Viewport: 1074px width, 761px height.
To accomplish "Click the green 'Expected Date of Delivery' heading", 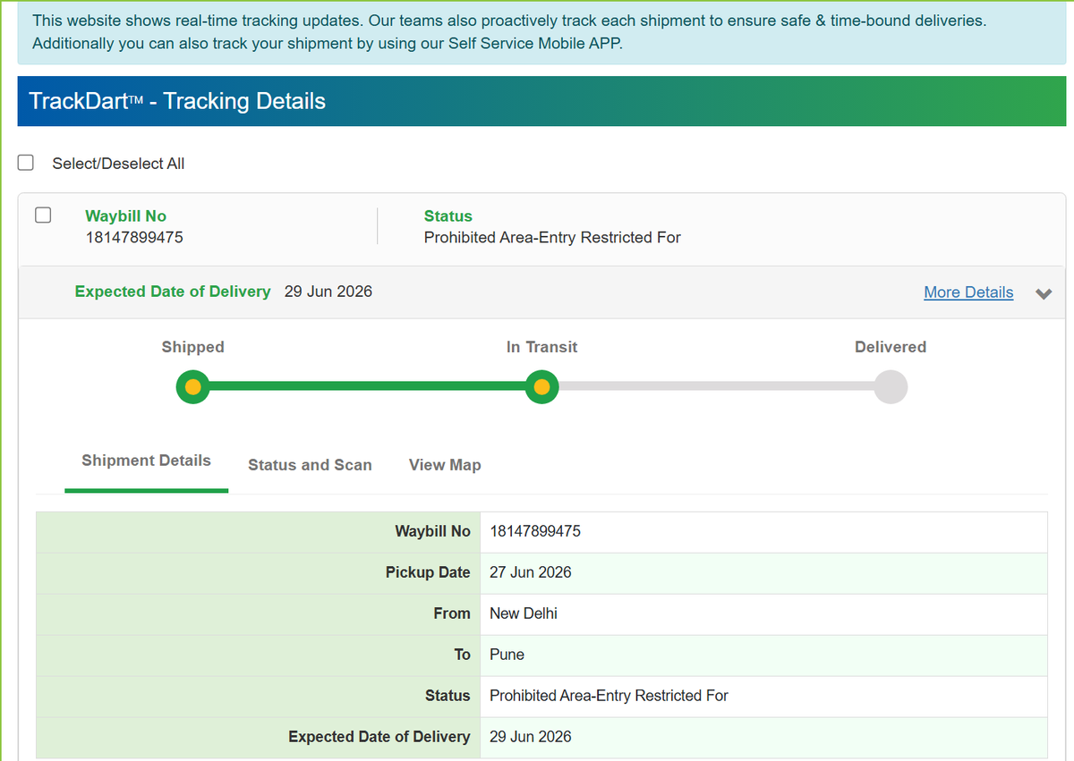I will coord(173,292).
